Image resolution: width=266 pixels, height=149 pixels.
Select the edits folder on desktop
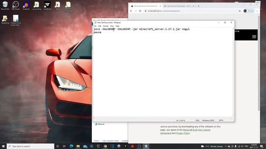(x=58, y=5)
